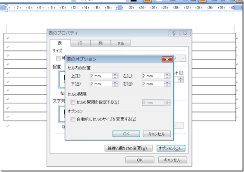Switch to the 行 tab
Screen dimensions: 244x172
[80, 43]
